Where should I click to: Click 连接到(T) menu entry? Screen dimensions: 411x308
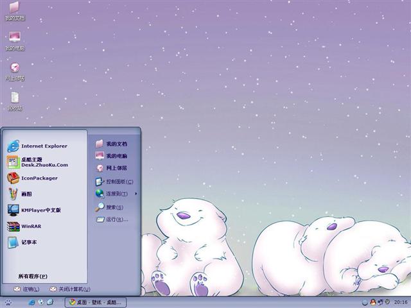click(112, 194)
